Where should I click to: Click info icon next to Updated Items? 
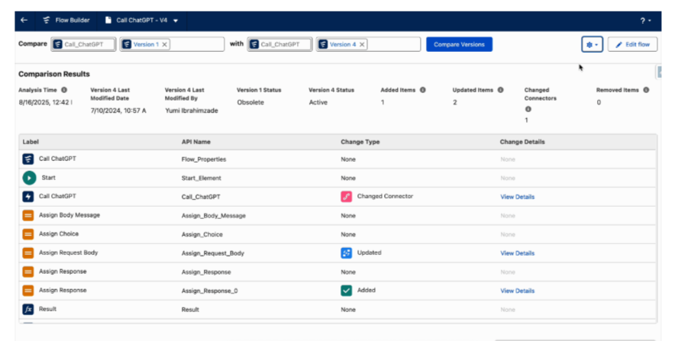tap(500, 90)
